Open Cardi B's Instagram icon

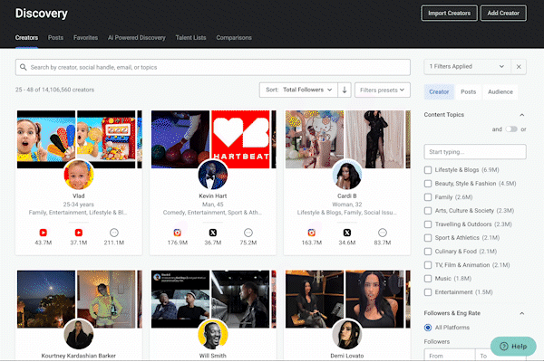312,233
